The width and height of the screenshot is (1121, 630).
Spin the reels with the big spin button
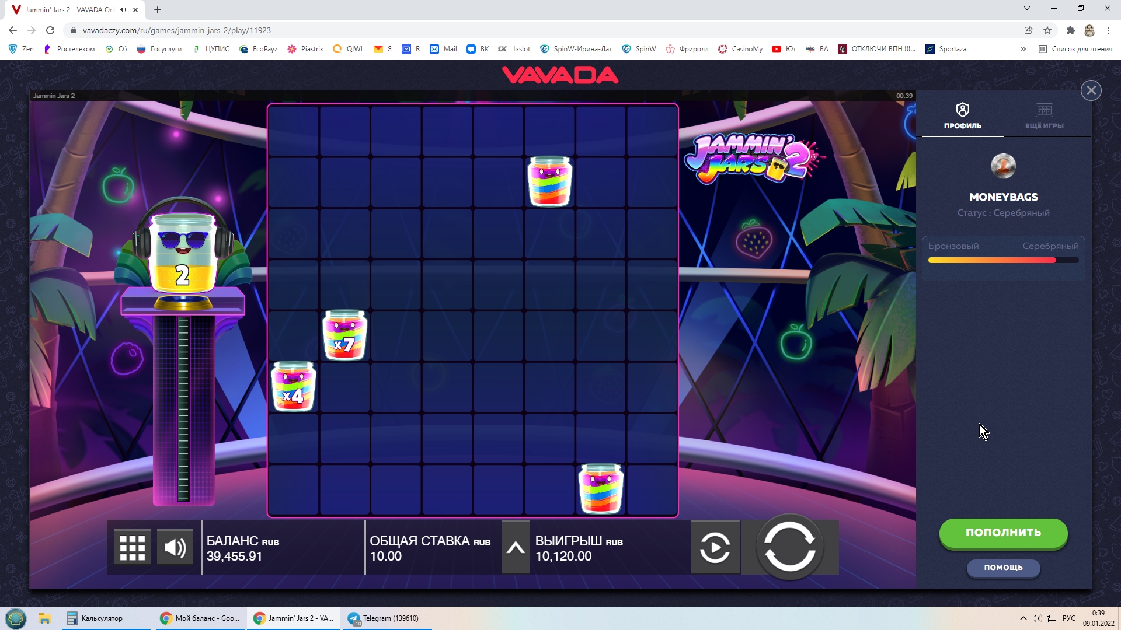pyautogui.click(x=789, y=547)
